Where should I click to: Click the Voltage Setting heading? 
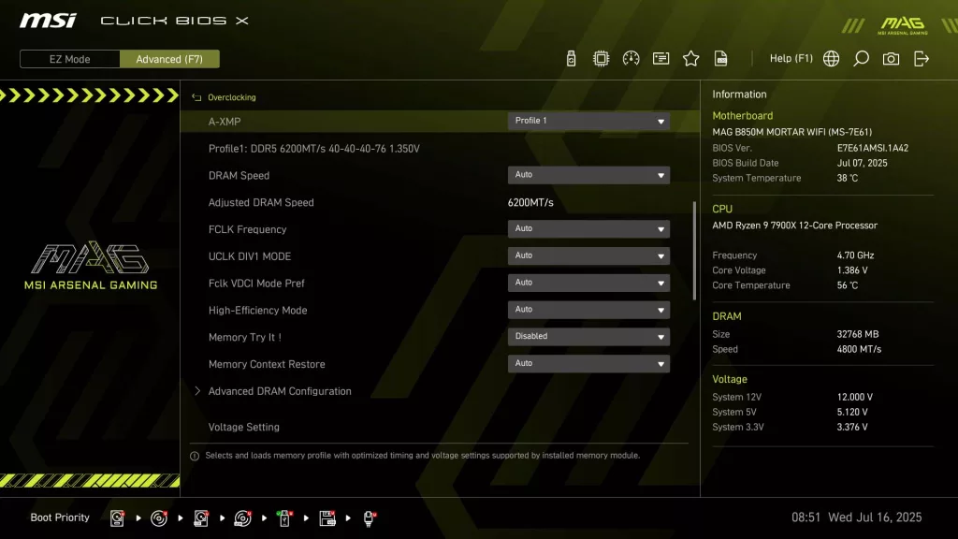coord(244,427)
